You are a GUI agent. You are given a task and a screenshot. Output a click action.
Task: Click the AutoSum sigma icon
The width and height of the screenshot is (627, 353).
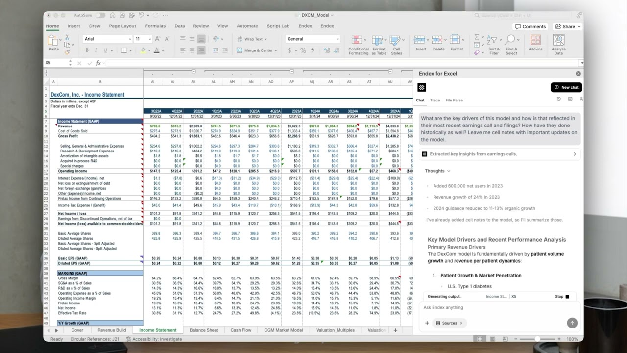pos(477,37)
